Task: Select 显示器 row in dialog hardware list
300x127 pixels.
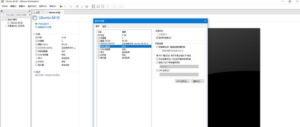Action: point(124,57)
